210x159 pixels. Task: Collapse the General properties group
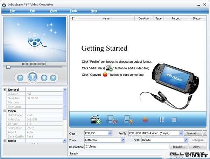point(5,89)
